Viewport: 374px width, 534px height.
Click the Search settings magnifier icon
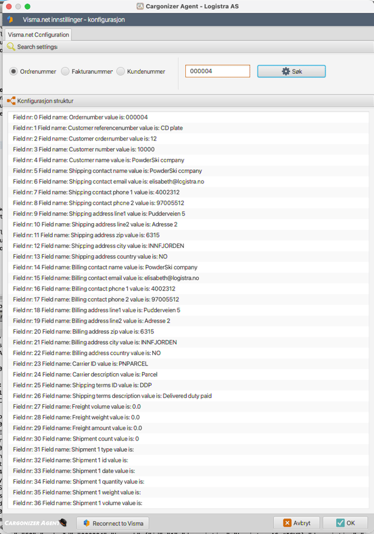coord(11,47)
